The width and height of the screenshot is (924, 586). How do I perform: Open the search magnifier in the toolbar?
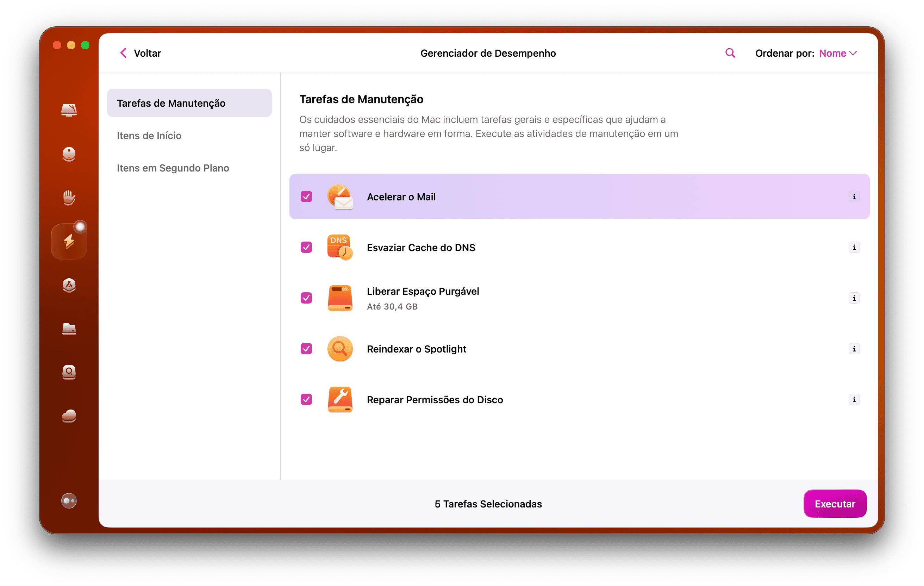730,53
